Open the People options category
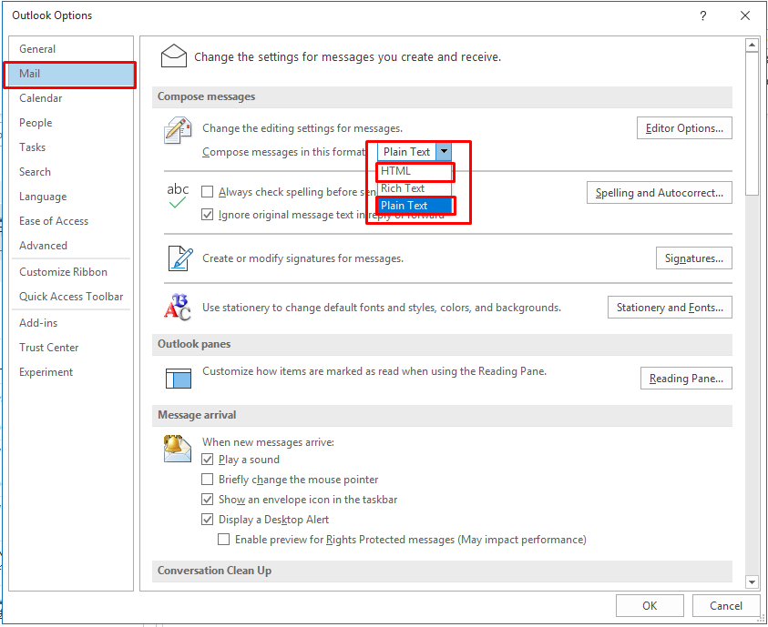The image size is (768, 627). click(x=71, y=123)
